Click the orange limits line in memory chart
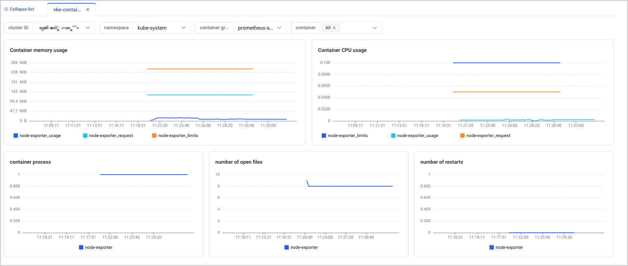 click(x=200, y=69)
